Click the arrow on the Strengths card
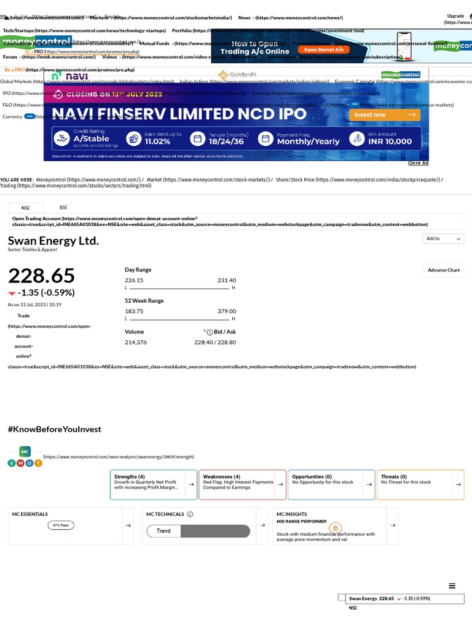This screenshot has width=472, height=630. (192, 485)
